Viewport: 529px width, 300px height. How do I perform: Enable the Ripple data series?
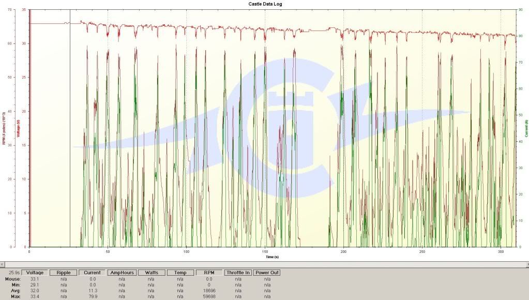64,273
